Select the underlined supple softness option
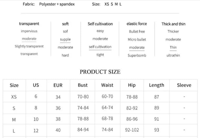200x138 pixels. 65,39
